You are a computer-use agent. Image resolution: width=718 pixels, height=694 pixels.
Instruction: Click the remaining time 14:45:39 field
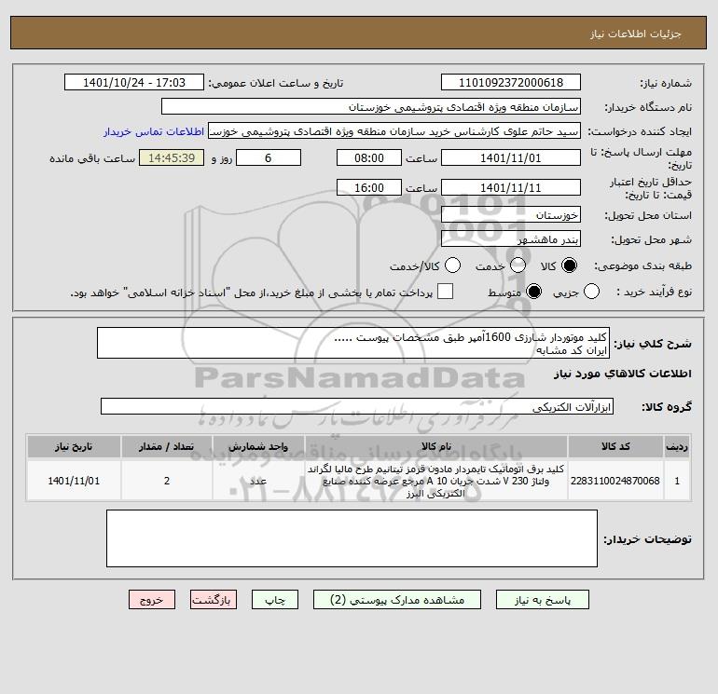click(172, 157)
